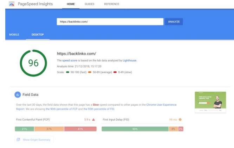
Task: Click the red Slow word in description
Action: point(96,105)
